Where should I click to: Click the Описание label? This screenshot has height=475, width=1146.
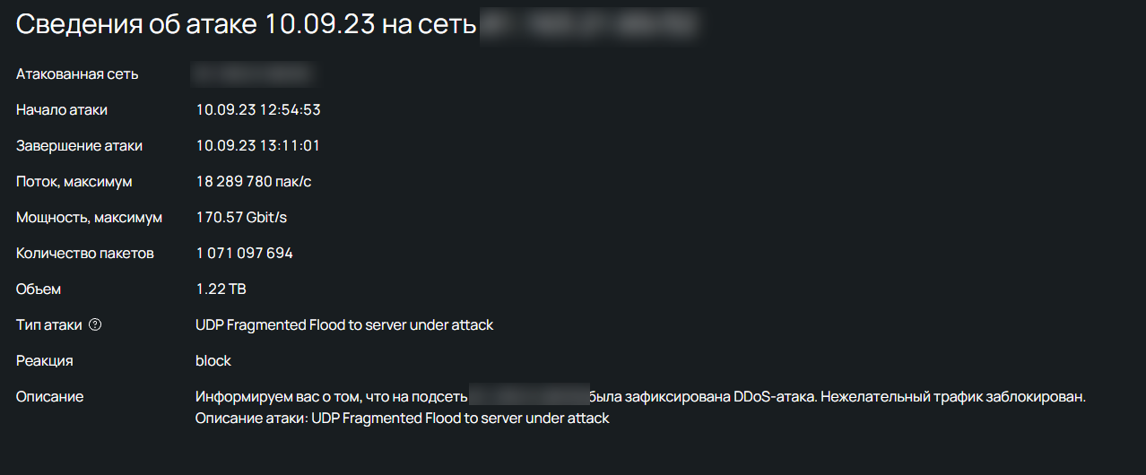49,396
